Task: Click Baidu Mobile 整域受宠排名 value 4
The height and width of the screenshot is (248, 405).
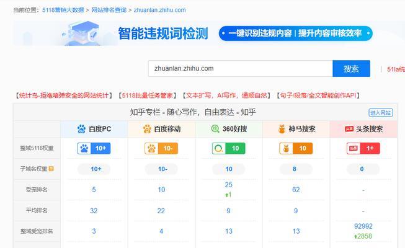Action: click(161, 231)
